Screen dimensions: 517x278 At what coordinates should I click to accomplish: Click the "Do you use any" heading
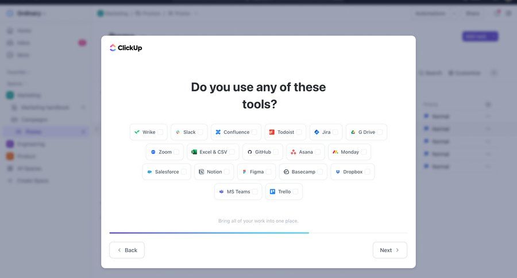pos(258,96)
